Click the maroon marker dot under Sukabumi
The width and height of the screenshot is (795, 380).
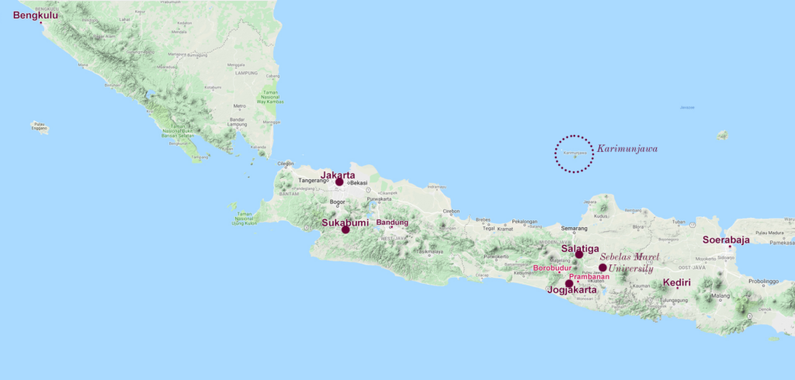[x=345, y=230]
